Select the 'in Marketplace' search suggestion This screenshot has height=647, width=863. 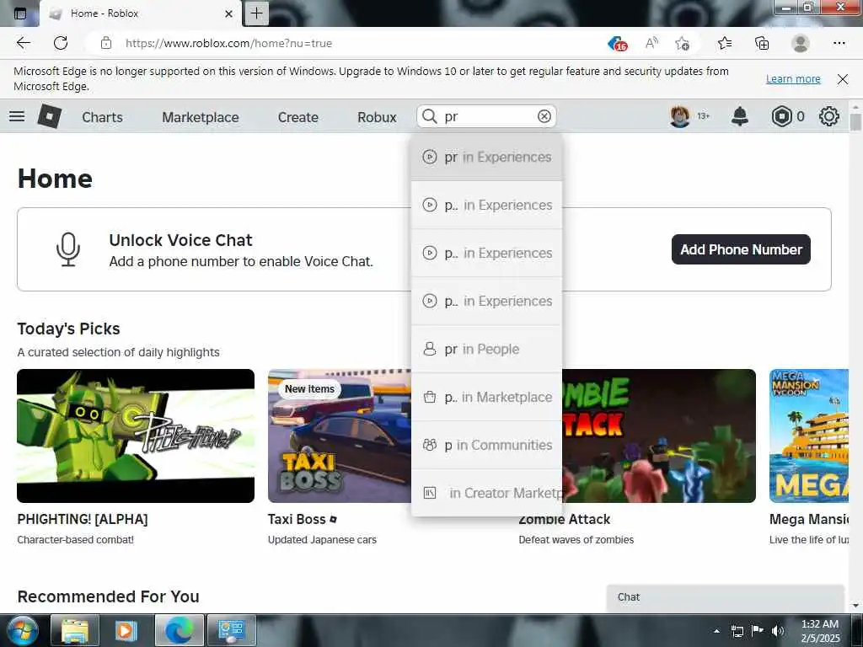(486, 398)
